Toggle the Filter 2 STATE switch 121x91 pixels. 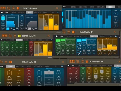click(22, 18)
